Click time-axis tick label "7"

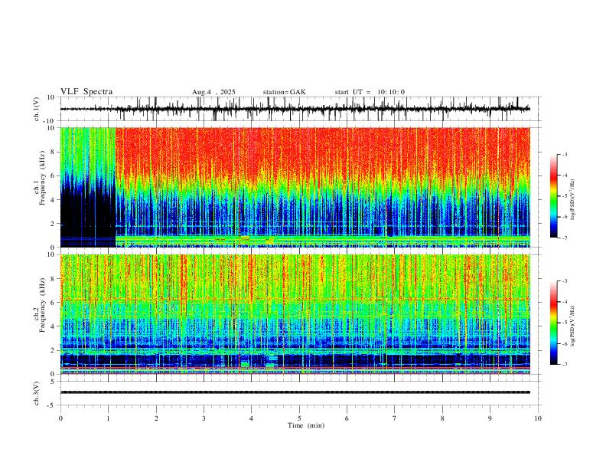395,418
